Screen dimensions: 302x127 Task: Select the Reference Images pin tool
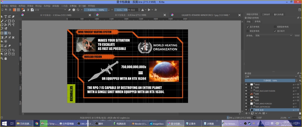tap(10, 46)
